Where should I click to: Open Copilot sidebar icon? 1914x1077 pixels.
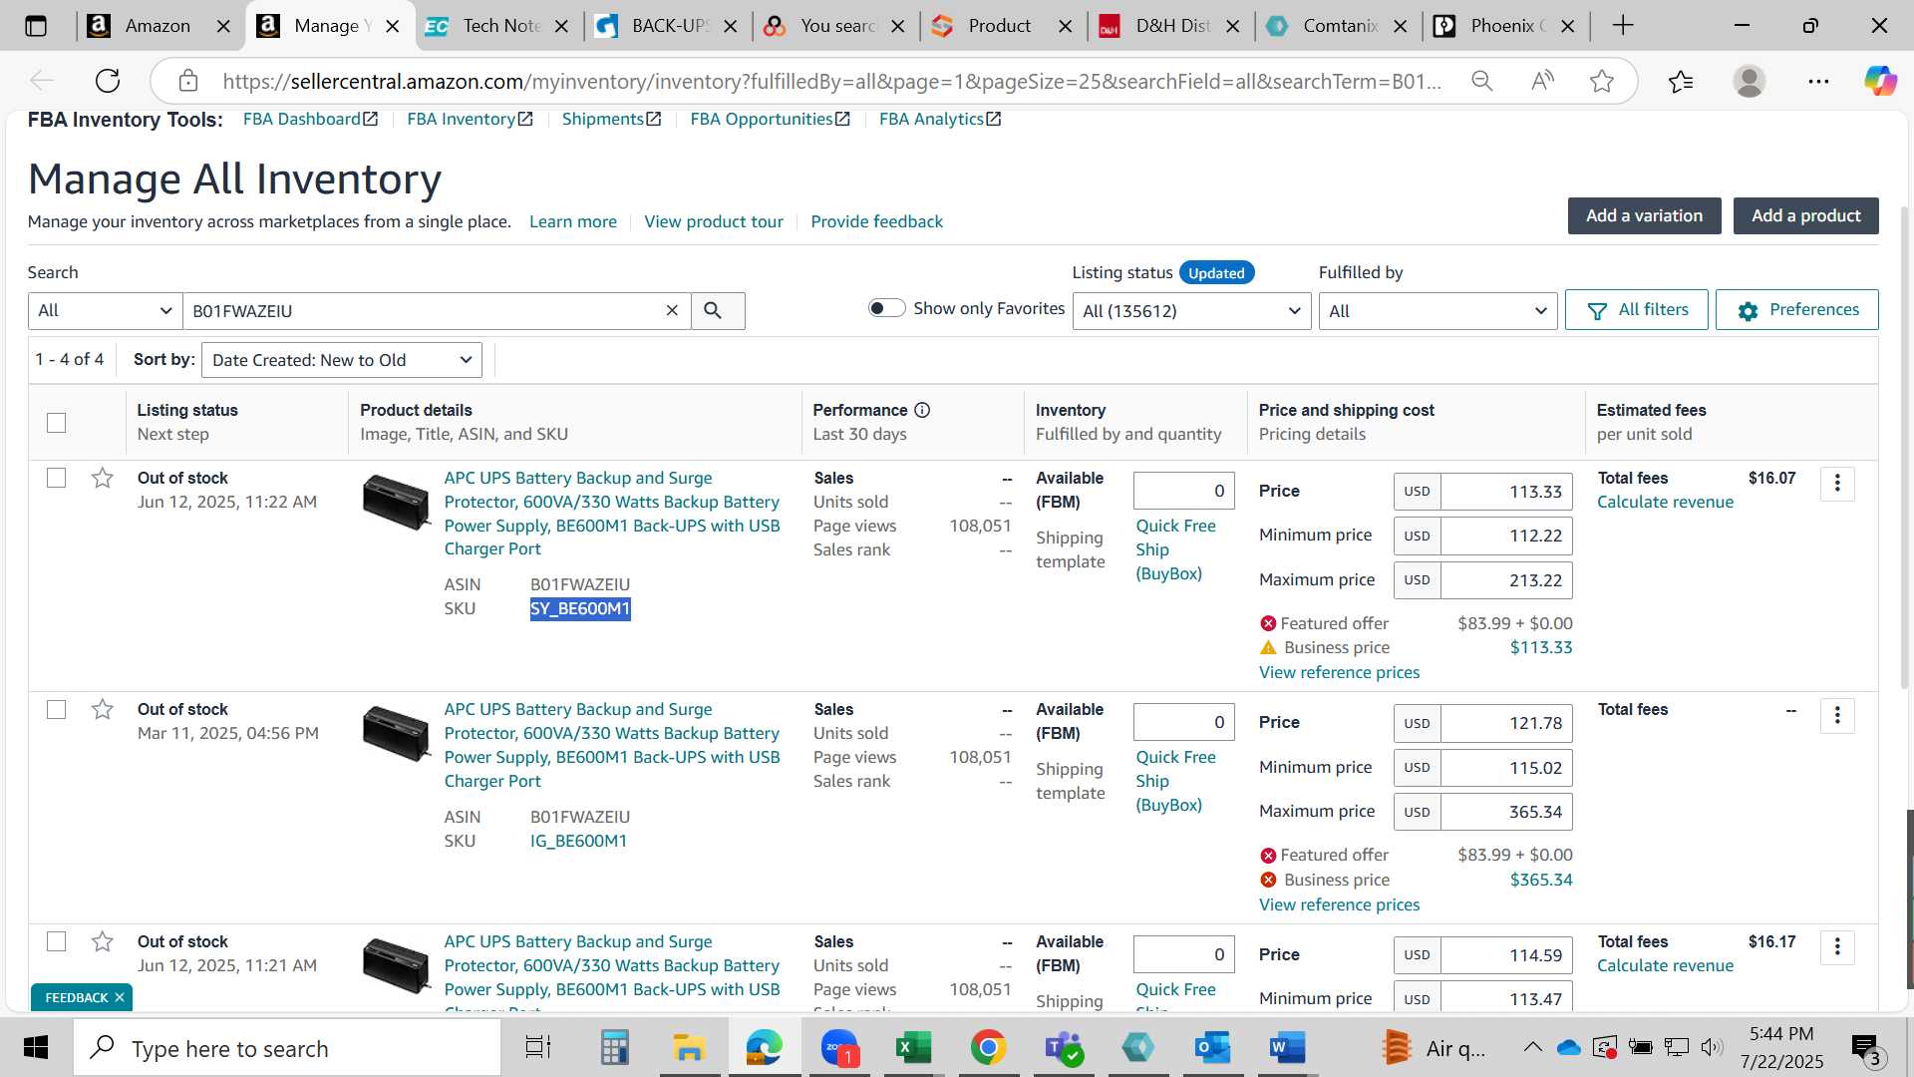tap(1881, 81)
